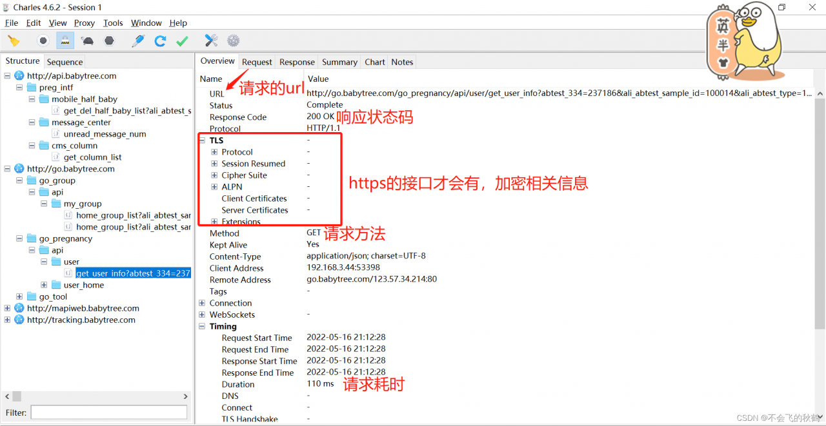This screenshot has height=426, width=826.
Task: Open the Edit menu
Action: tap(34, 23)
